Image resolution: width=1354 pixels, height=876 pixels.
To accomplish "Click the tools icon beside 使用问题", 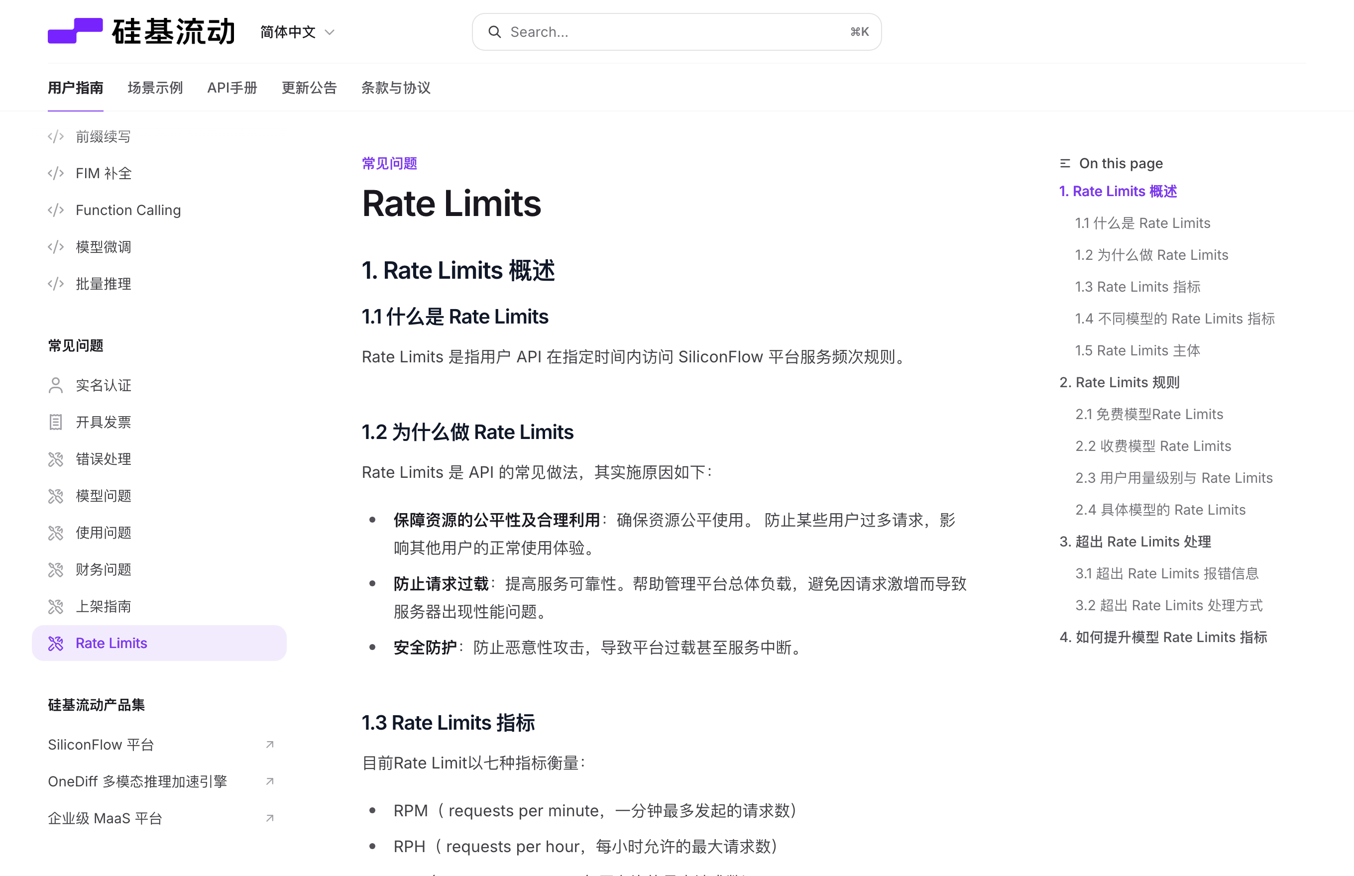I will point(56,533).
